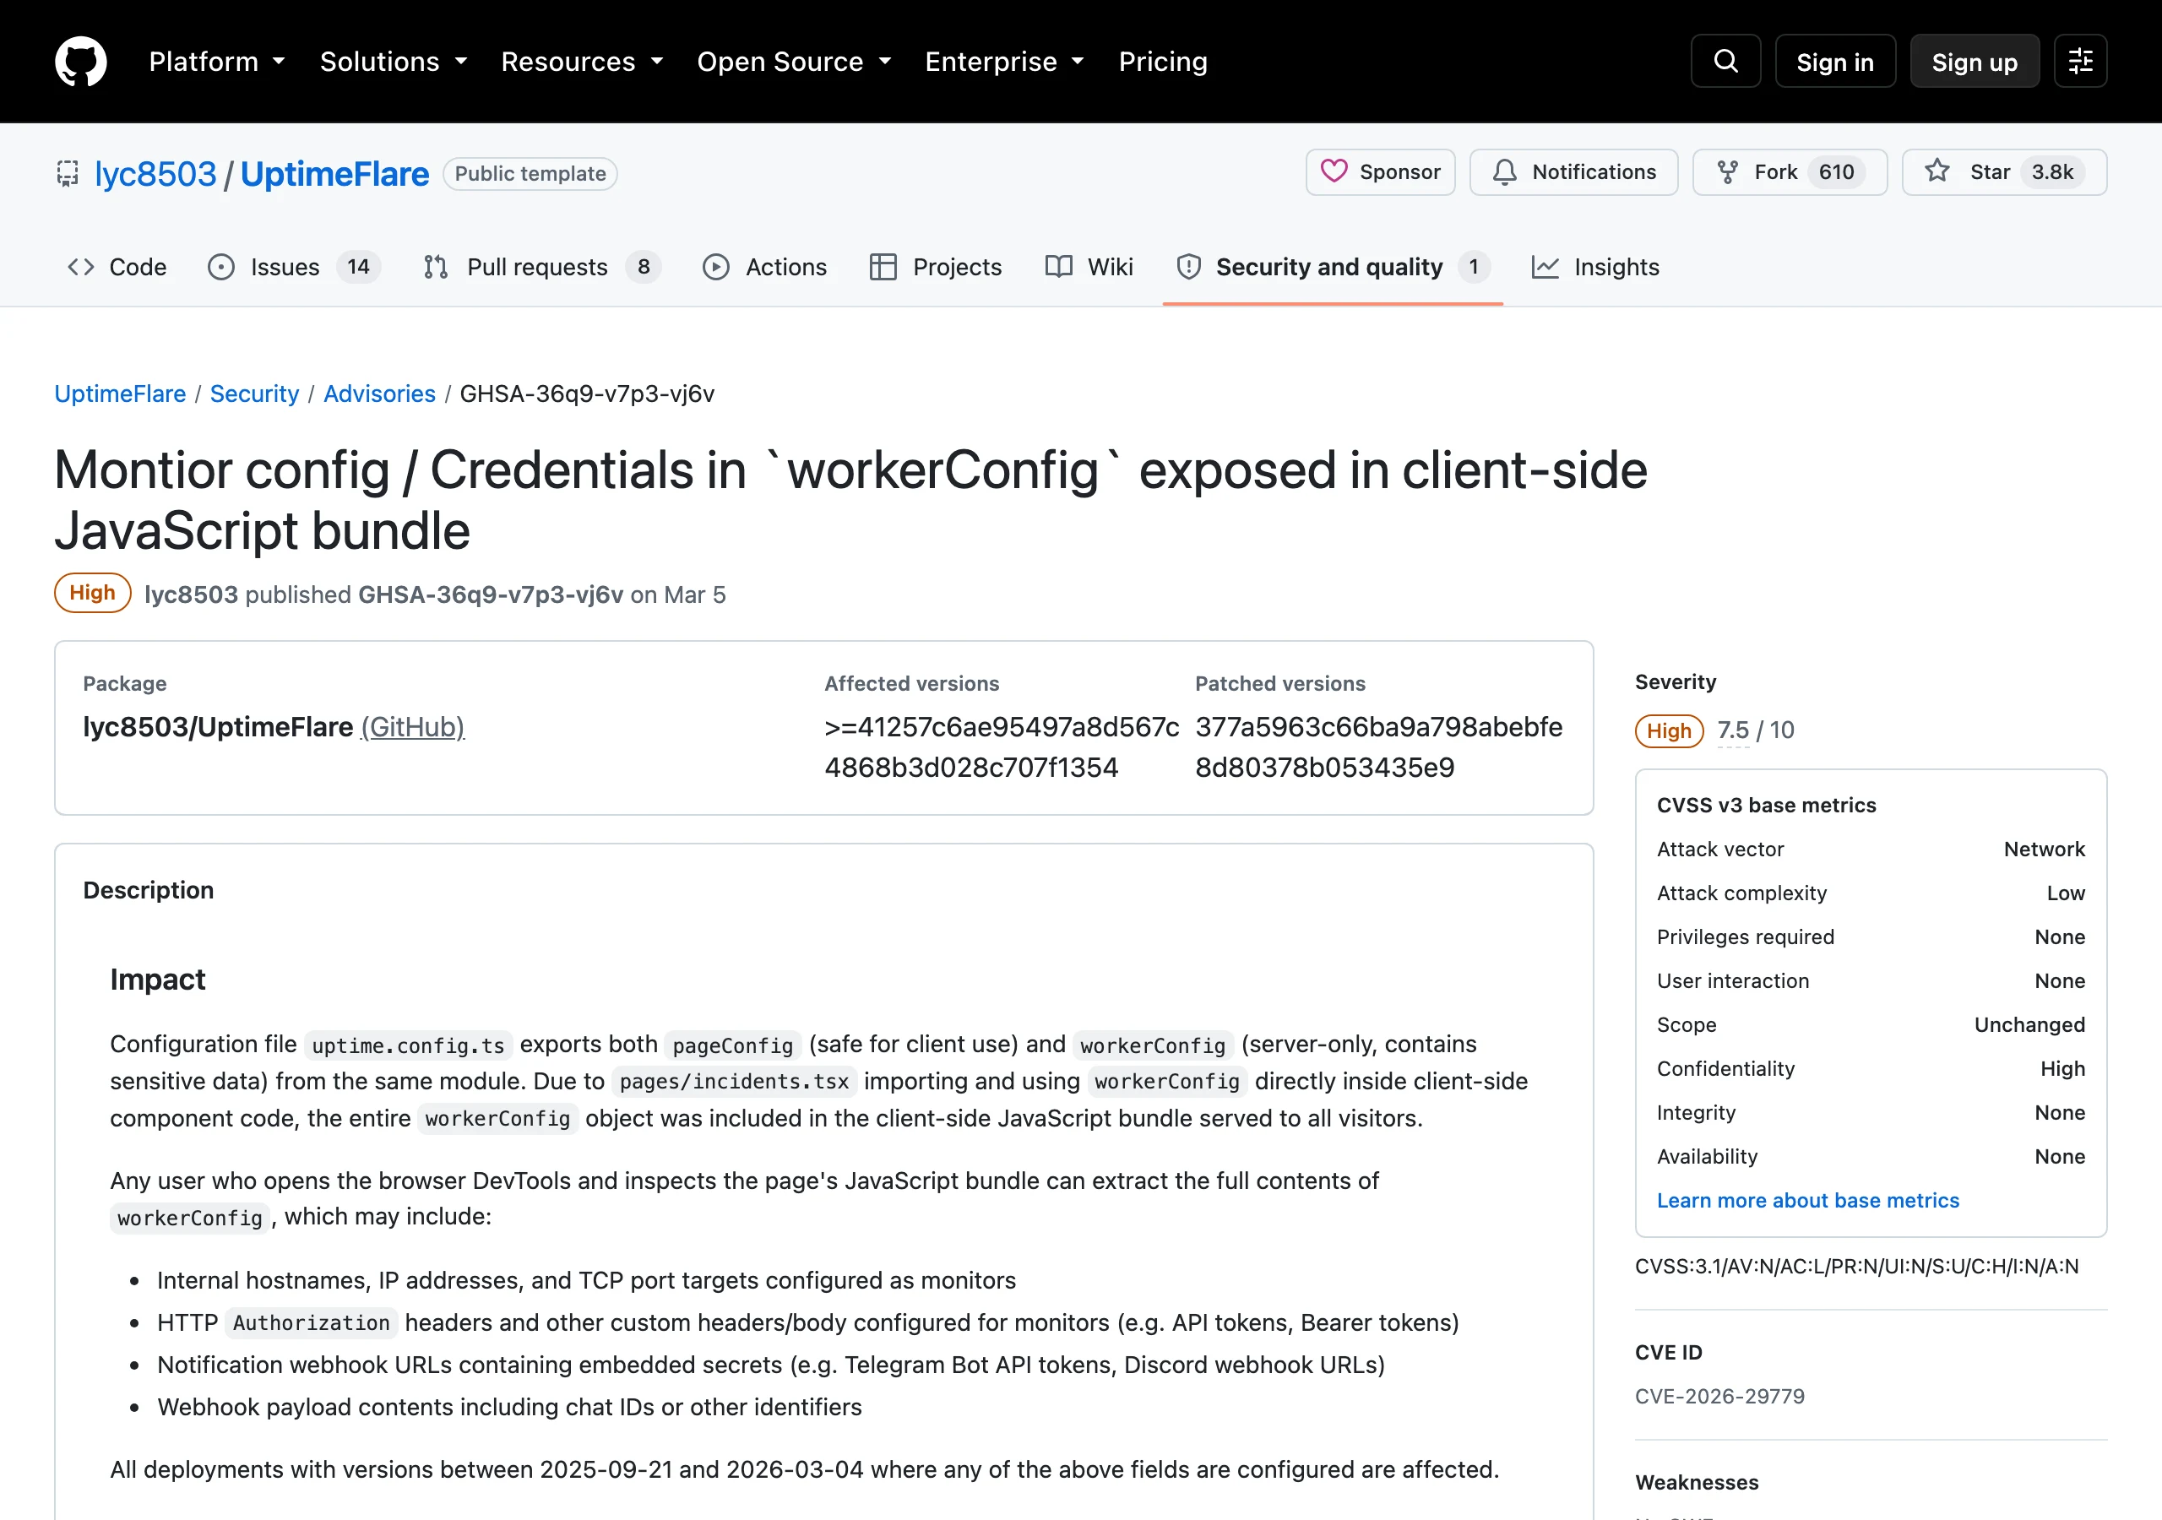Click the Actions play icon
Image resolution: width=2162 pixels, height=1520 pixels.
coord(715,268)
